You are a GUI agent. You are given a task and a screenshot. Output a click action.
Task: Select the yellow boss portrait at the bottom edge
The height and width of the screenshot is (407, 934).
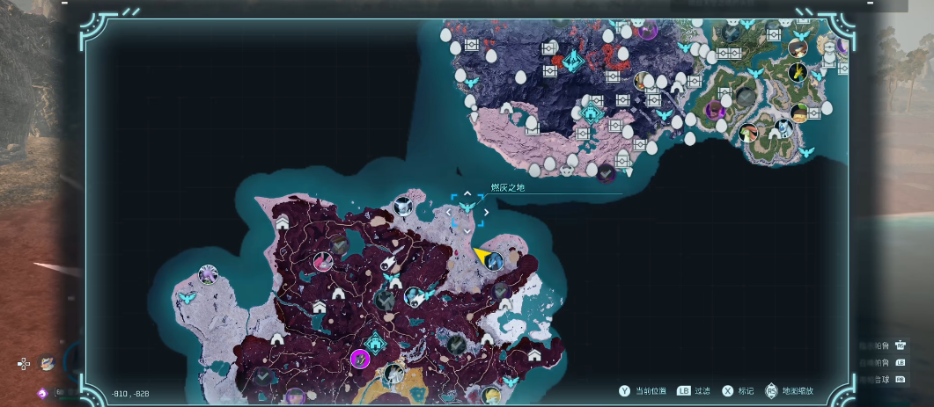[489, 395]
